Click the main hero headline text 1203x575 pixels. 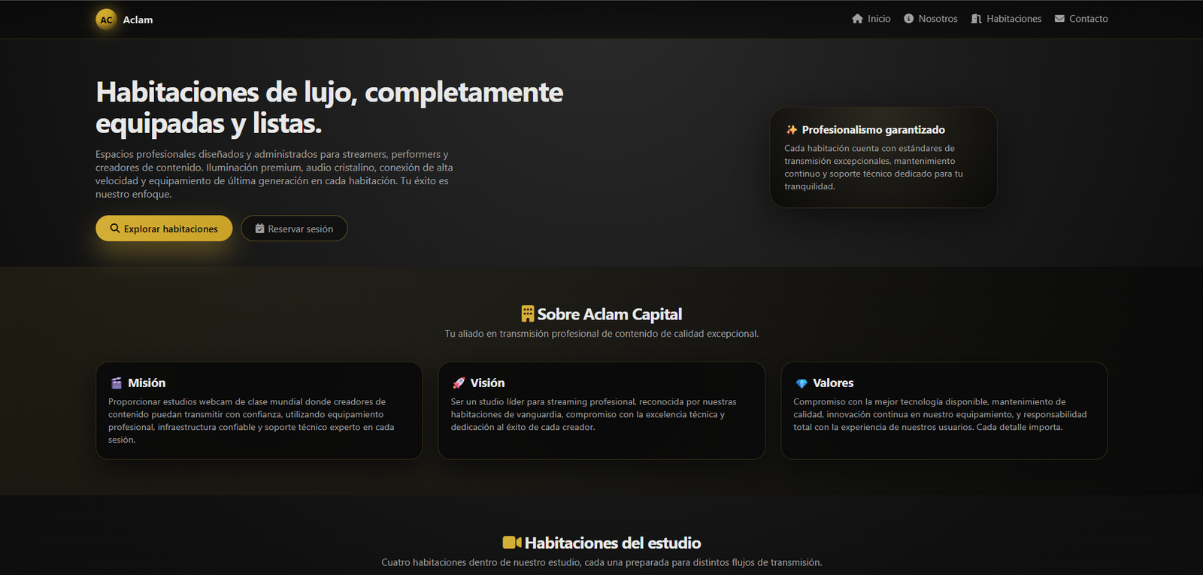[x=329, y=107]
